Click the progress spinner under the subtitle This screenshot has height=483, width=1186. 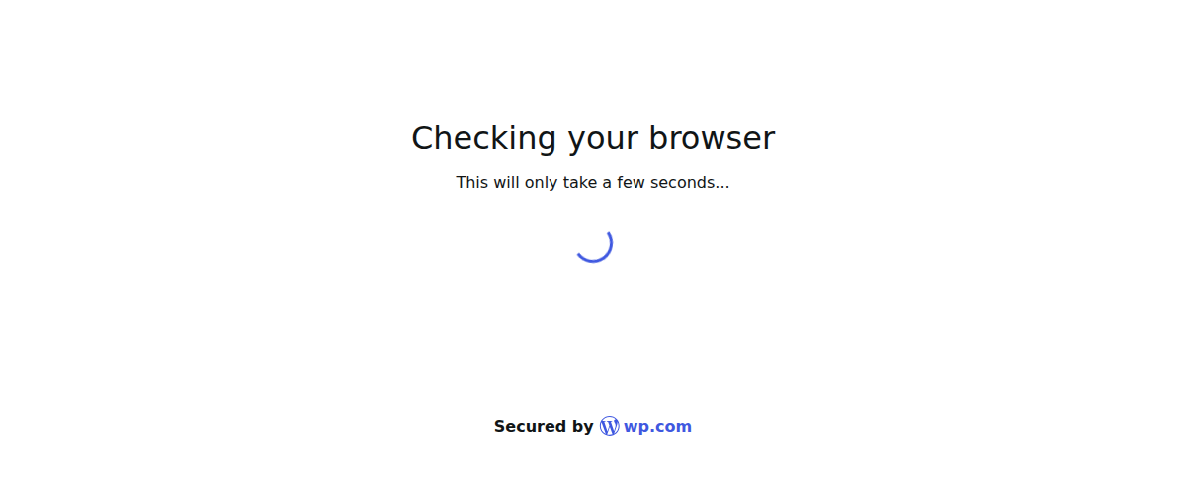tap(593, 243)
